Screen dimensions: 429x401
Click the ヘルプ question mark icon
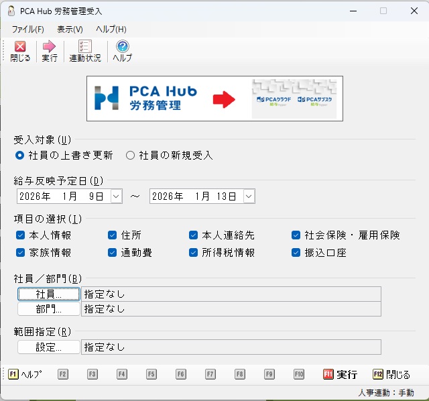pos(122,47)
